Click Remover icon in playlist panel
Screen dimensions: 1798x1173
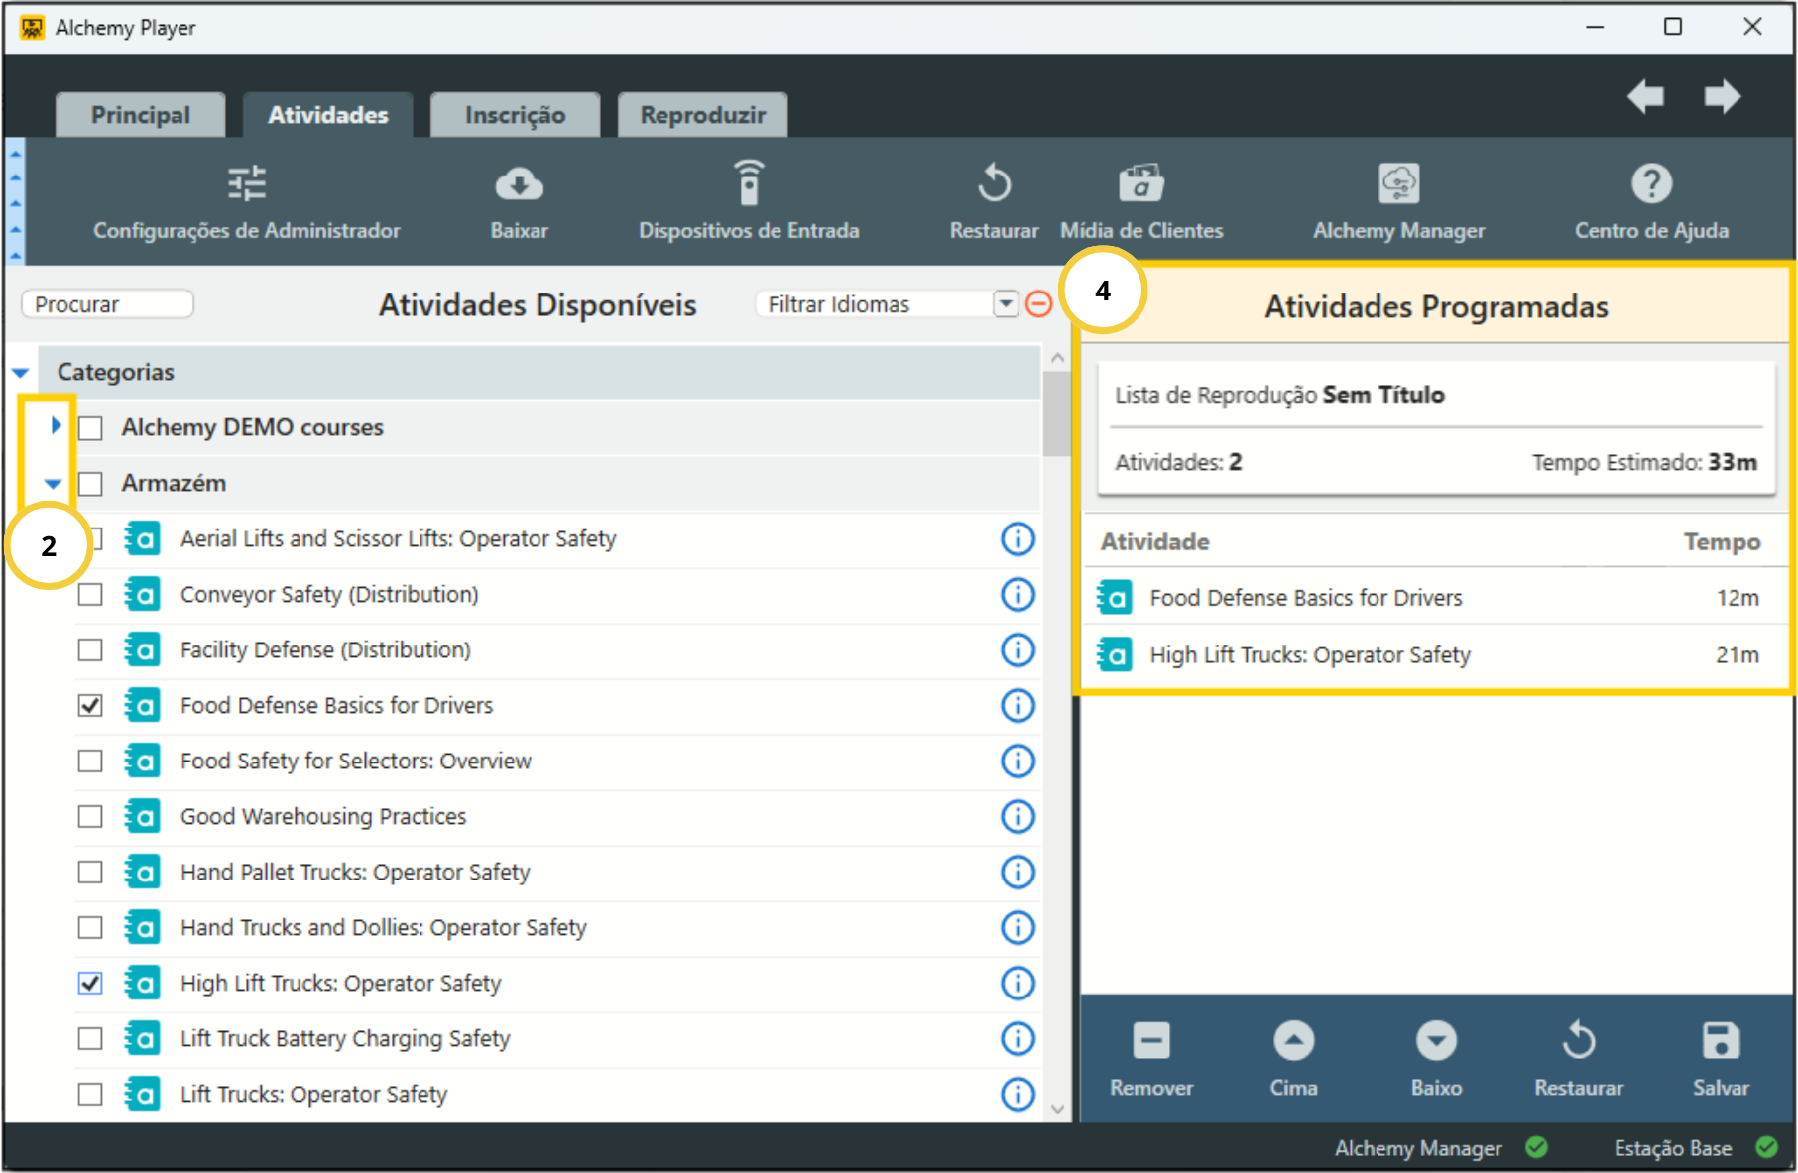pos(1151,1042)
